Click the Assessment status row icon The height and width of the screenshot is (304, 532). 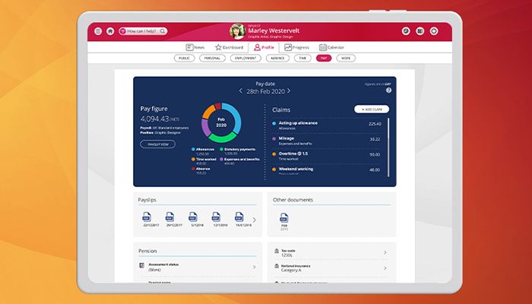coord(142,265)
